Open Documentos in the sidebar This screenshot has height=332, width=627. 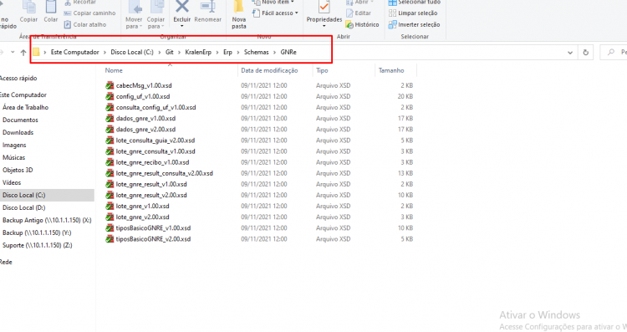[x=20, y=120]
